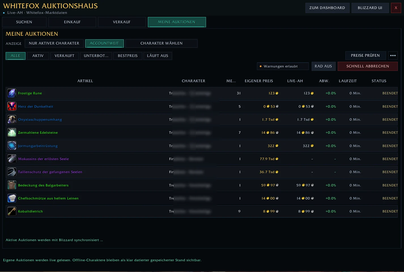This screenshot has width=404, height=272.
Task: Click Schnell abbrechen button
Action: click(368, 66)
